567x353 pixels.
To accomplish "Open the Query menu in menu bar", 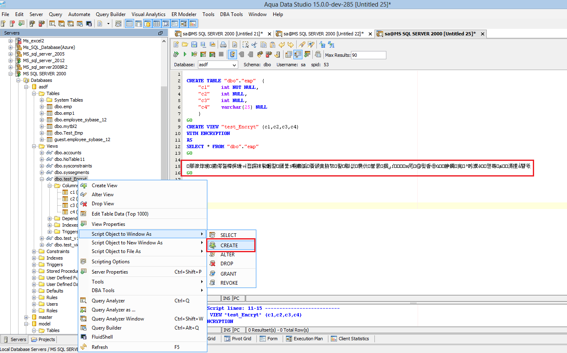I will click(x=56, y=14).
